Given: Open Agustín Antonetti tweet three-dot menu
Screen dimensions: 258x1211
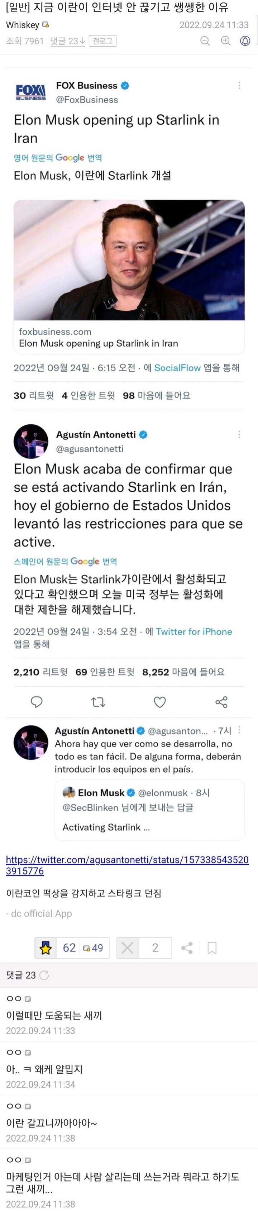Looking at the screenshot, I should pyautogui.click(x=239, y=434).
